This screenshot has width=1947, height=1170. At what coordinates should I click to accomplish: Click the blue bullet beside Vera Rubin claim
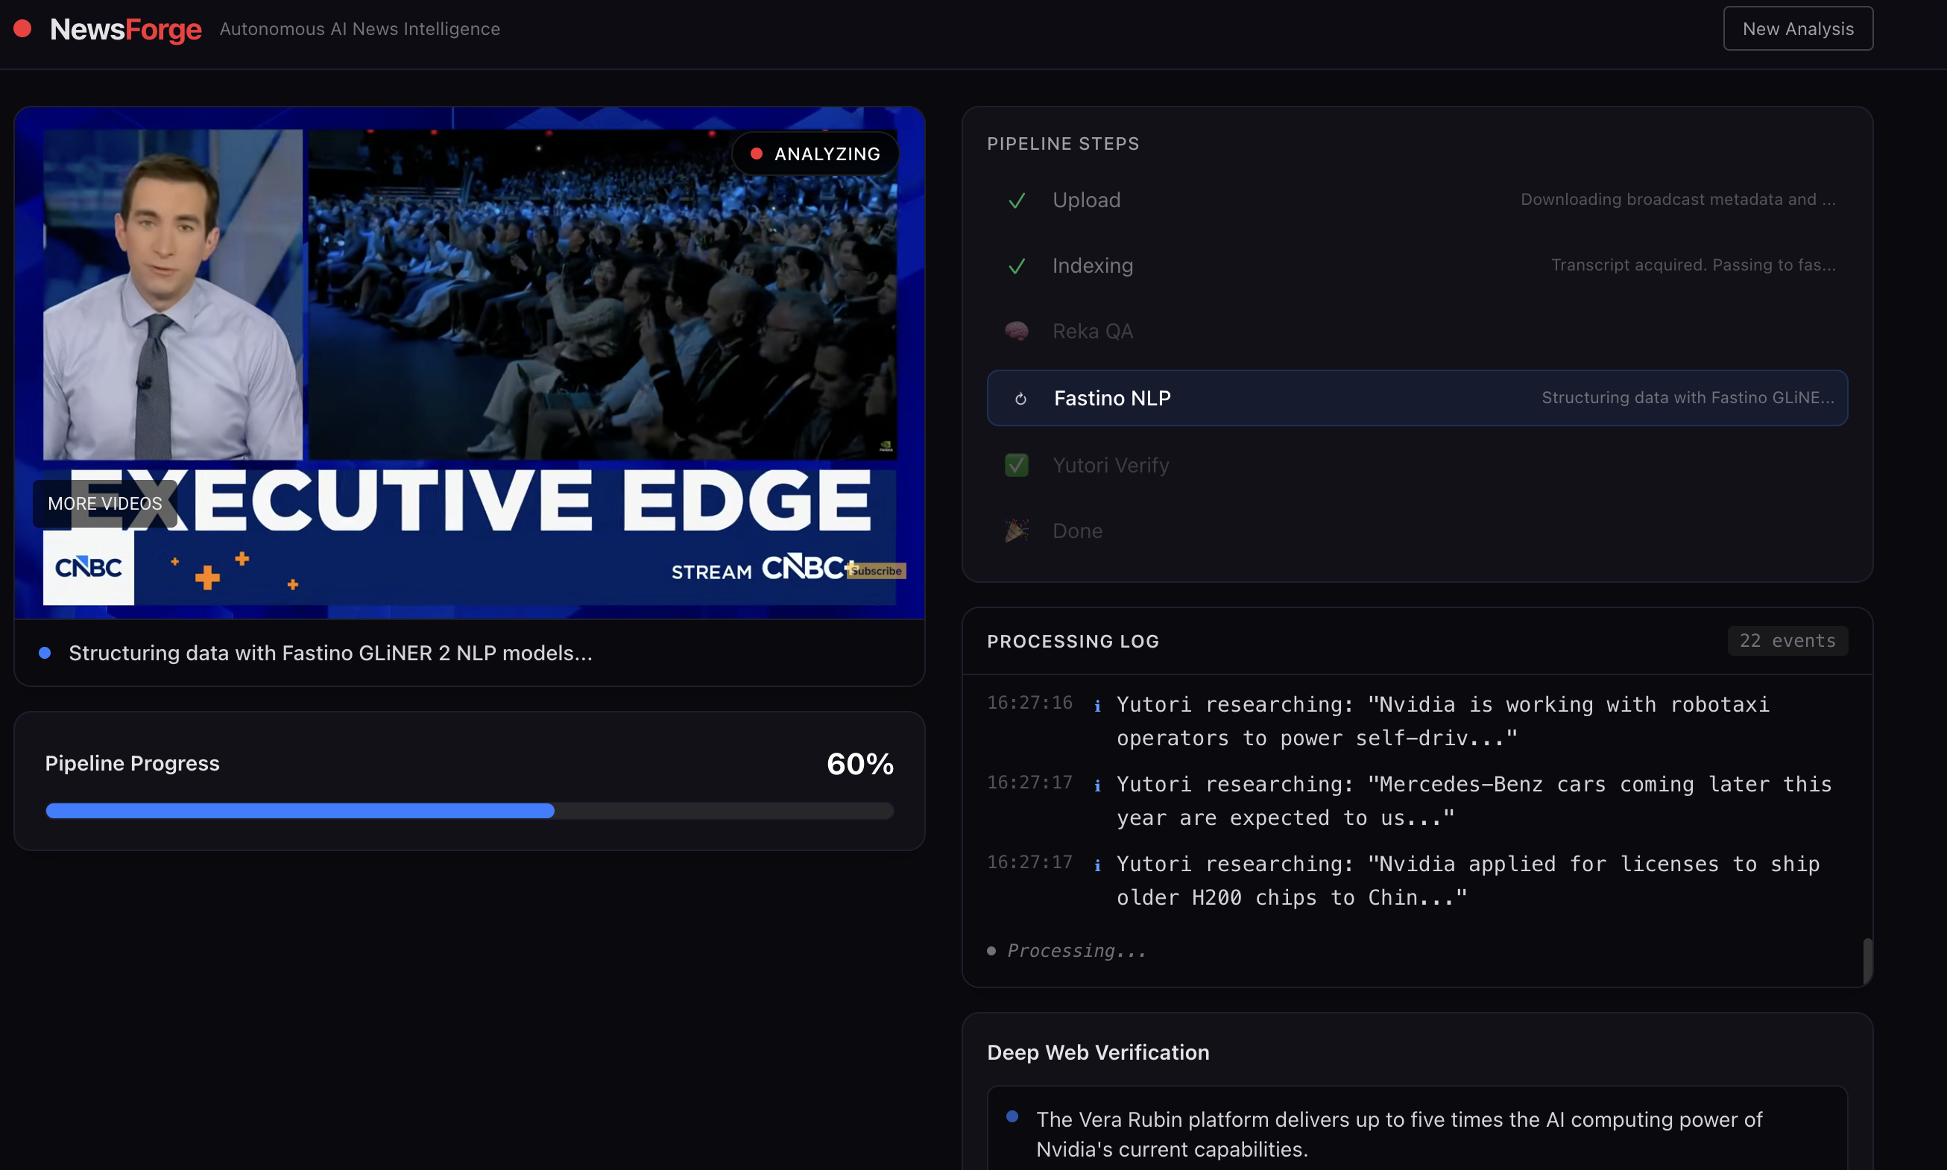click(1012, 1116)
